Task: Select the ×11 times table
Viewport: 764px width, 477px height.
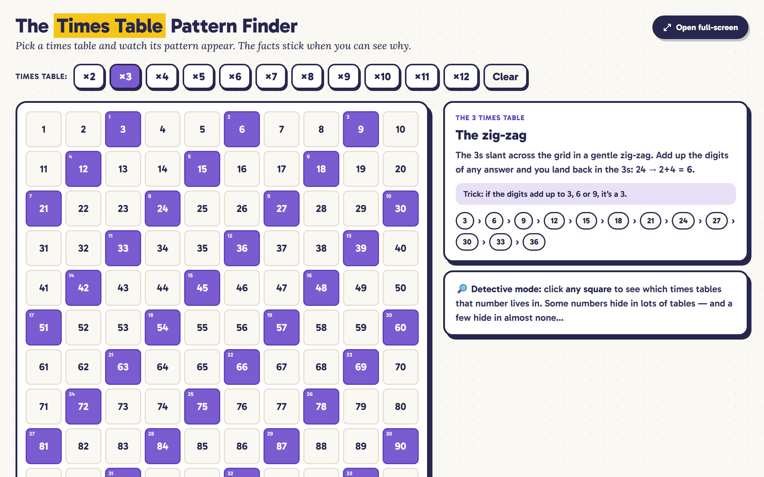Action: point(422,77)
